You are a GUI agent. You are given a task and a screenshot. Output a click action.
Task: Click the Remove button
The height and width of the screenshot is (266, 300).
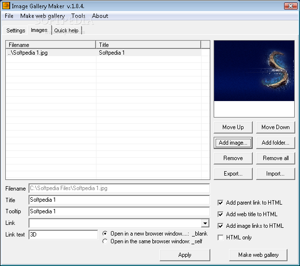233,158
